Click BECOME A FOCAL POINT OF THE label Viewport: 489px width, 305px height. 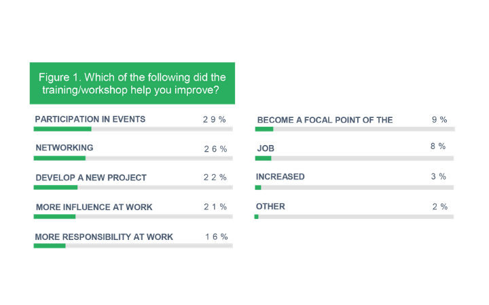[x=325, y=120]
